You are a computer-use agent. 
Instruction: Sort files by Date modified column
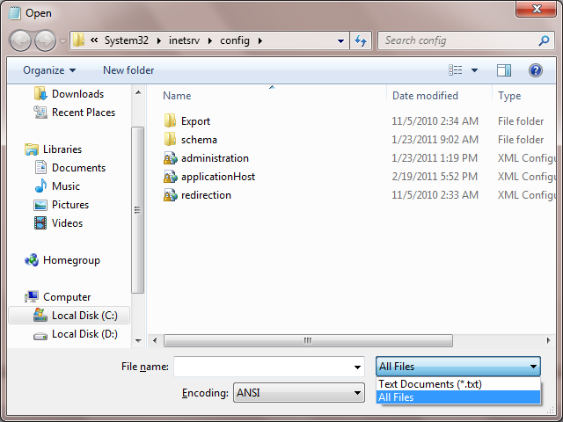(425, 96)
